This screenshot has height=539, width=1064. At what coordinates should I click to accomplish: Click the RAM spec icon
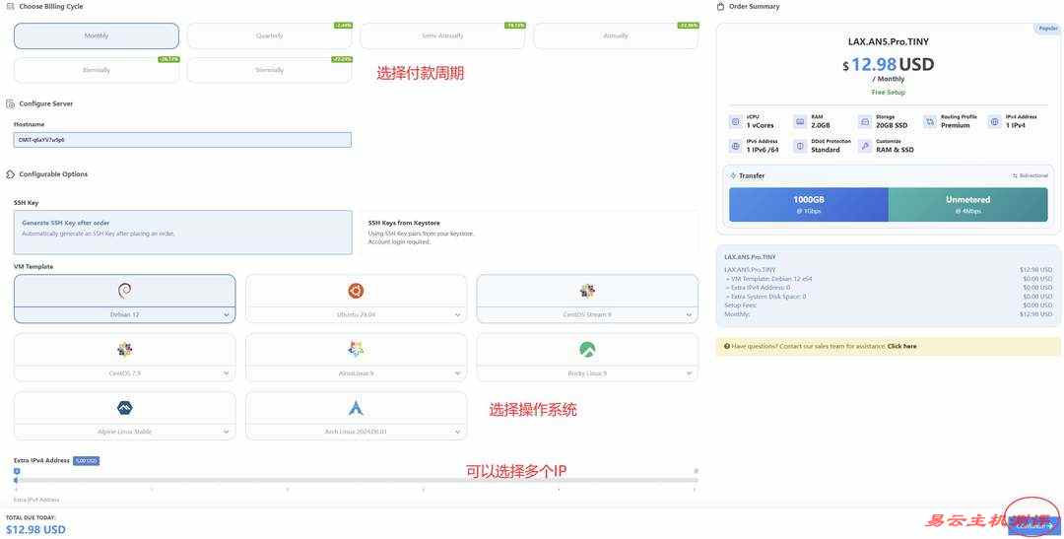[x=800, y=121]
